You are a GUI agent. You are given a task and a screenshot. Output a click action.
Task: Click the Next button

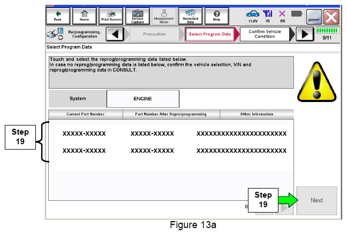coord(316,200)
